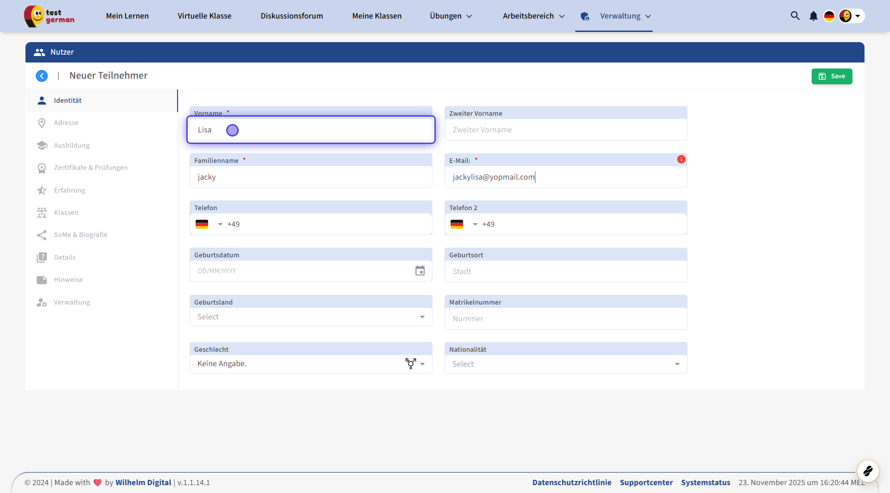This screenshot has height=493, width=890.
Task: Click into the Matrikelnummer input field
Action: pyautogui.click(x=566, y=318)
